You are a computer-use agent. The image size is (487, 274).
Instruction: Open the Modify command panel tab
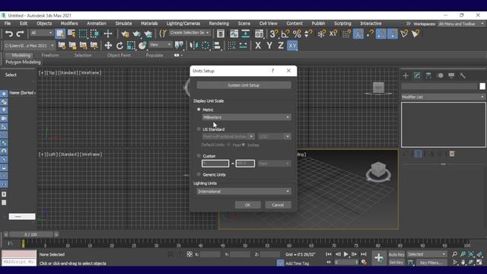[417, 75]
